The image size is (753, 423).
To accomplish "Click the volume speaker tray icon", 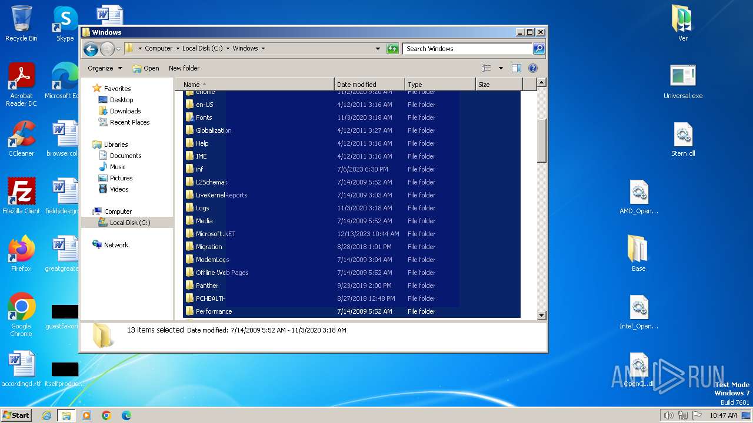I will coord(668,415).
